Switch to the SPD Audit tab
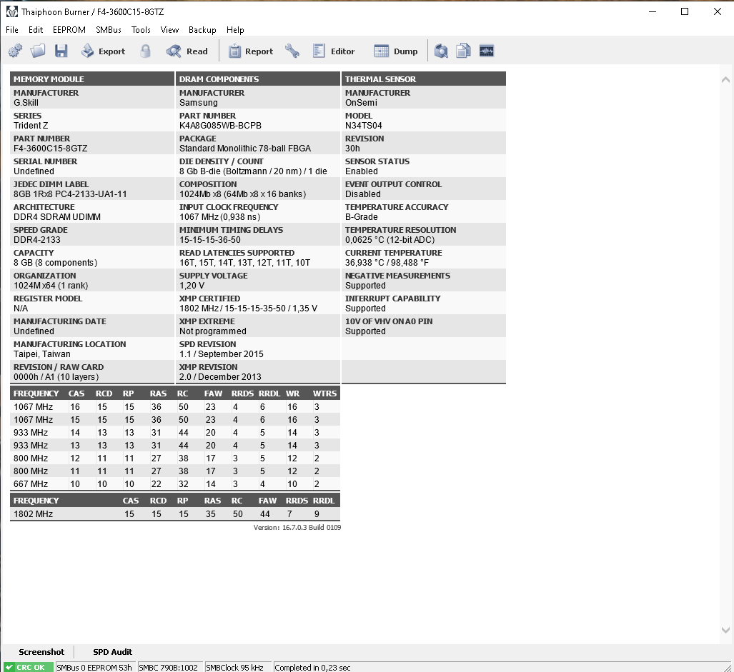This screenshot has height=672, width=734. [113, 652]
